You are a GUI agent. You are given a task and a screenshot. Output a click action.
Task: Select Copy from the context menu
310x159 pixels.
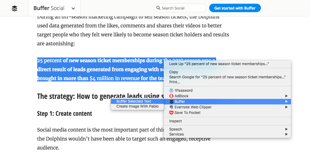pos(173,72)
